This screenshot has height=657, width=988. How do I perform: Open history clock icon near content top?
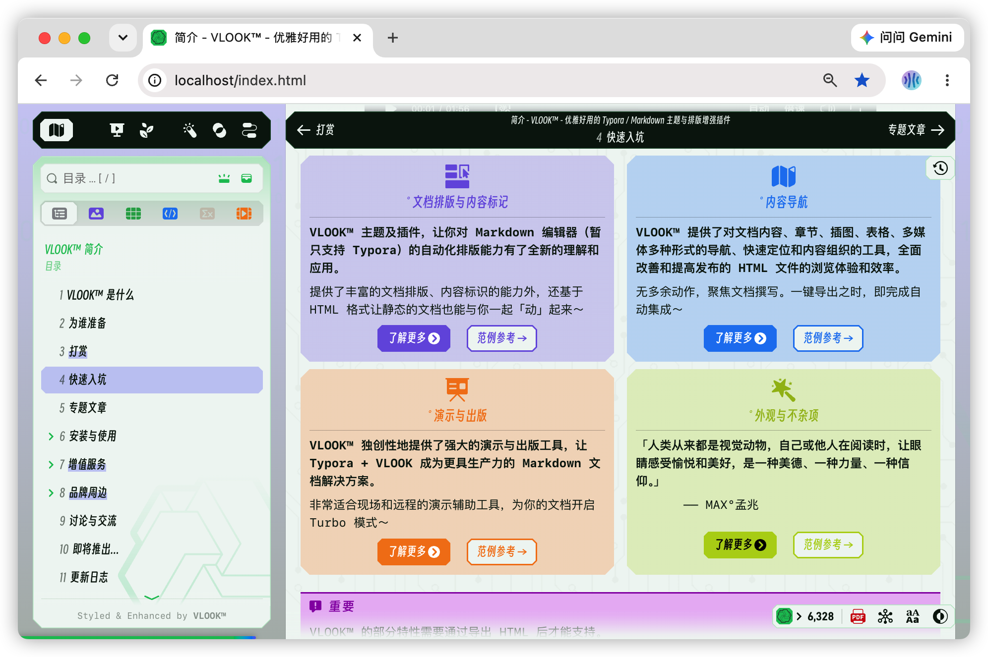(x=940, y=168)
